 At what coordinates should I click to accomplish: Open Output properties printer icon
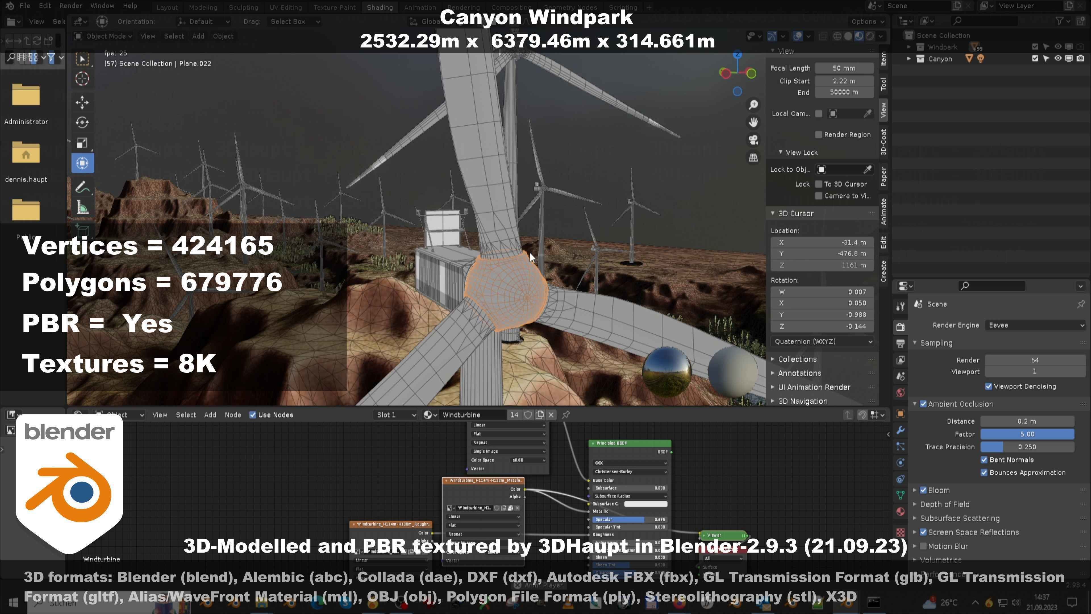[x=900, y=343]
